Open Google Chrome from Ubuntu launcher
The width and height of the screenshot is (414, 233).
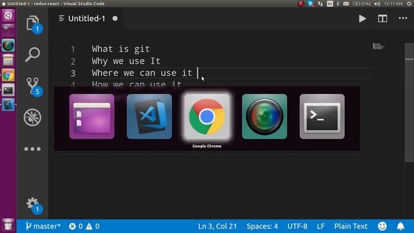click(8, 75)
